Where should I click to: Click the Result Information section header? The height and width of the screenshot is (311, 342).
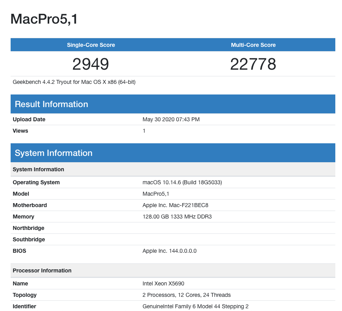tap(173, 104)
